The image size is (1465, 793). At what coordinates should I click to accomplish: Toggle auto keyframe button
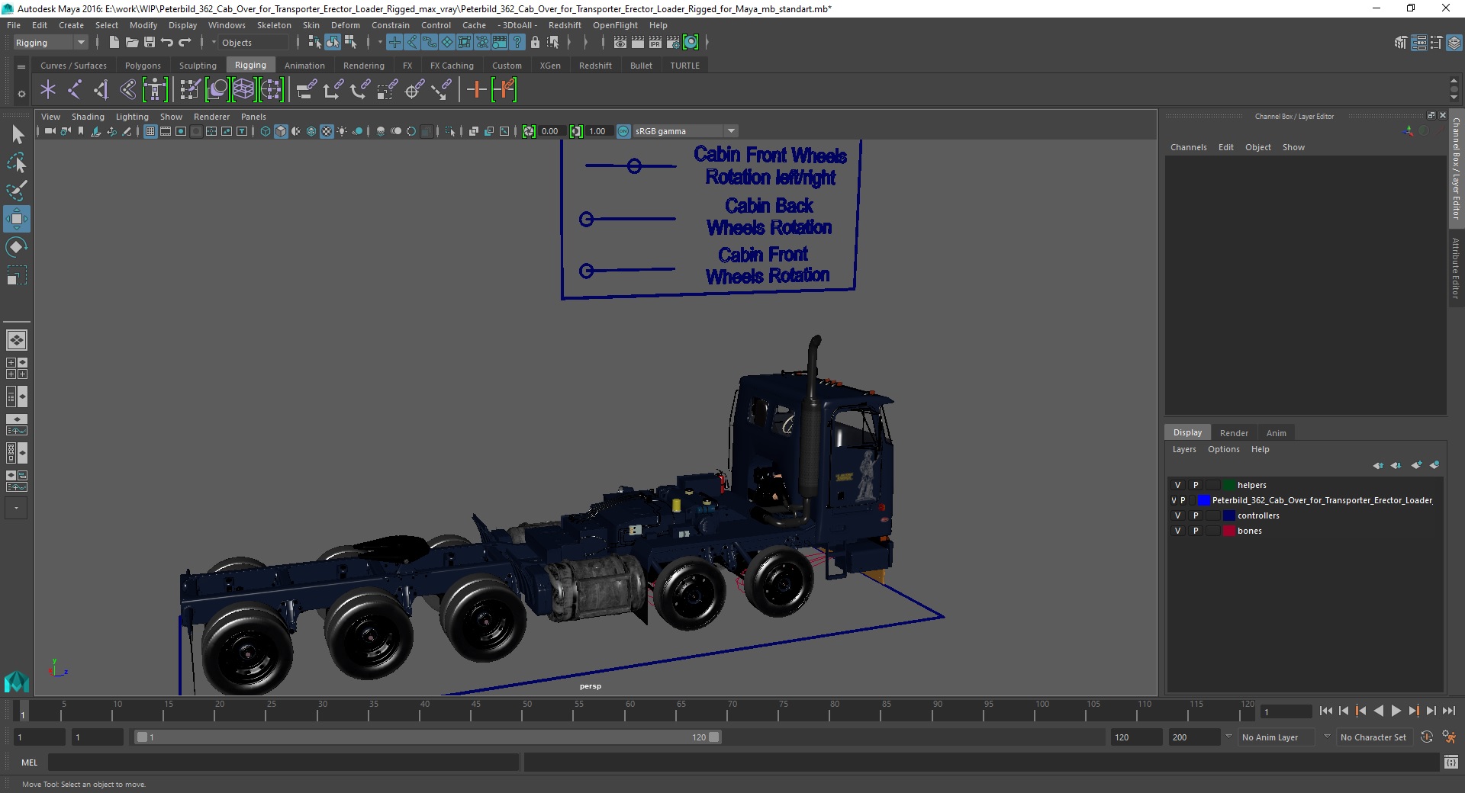pyautogui.click(x=1427, y=737)
